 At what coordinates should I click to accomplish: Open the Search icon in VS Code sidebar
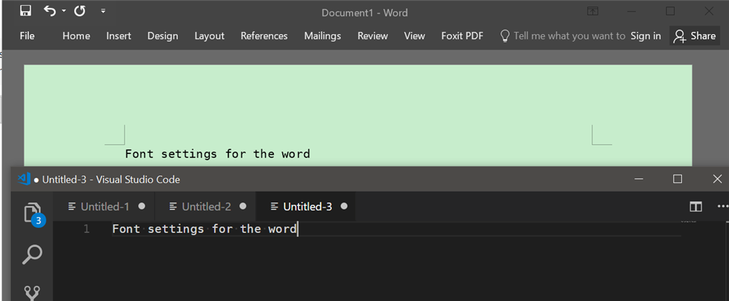(32, 255)
